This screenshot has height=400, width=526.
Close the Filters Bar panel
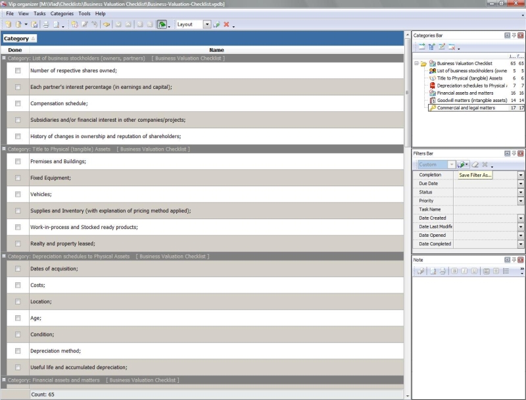click(x=521, y=153)
